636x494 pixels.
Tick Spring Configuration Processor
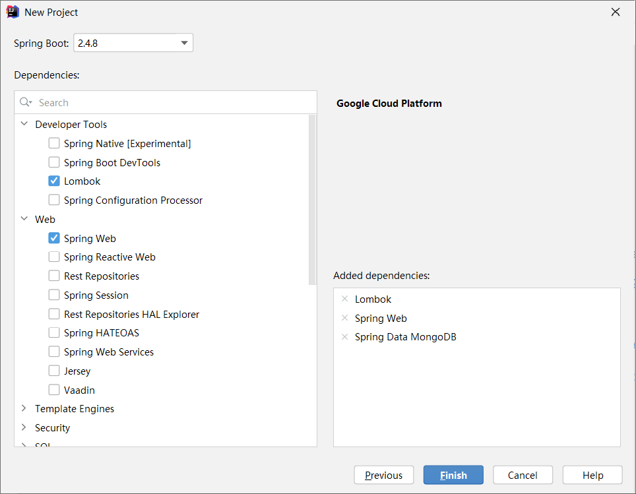[x=54, y=200]
